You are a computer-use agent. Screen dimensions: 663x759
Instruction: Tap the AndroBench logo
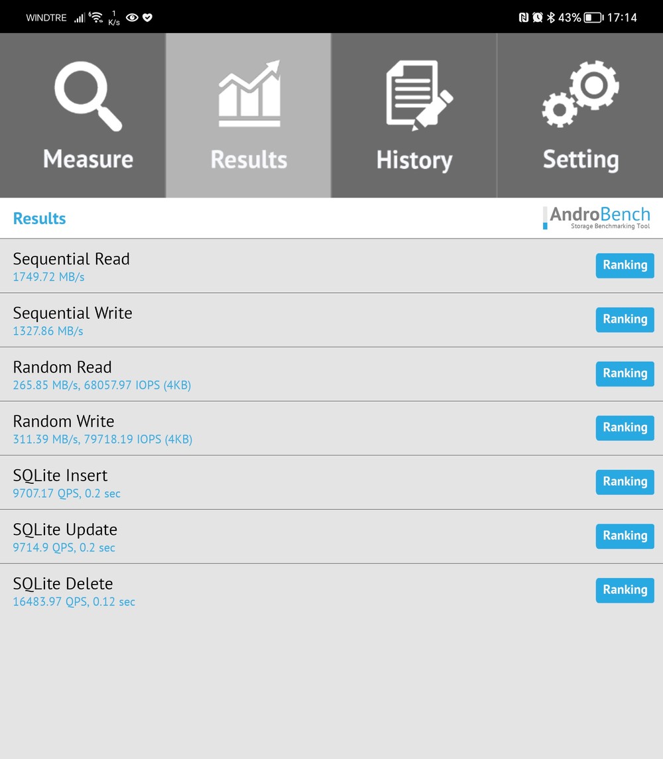pyautogui.click(x=596, y=217)
